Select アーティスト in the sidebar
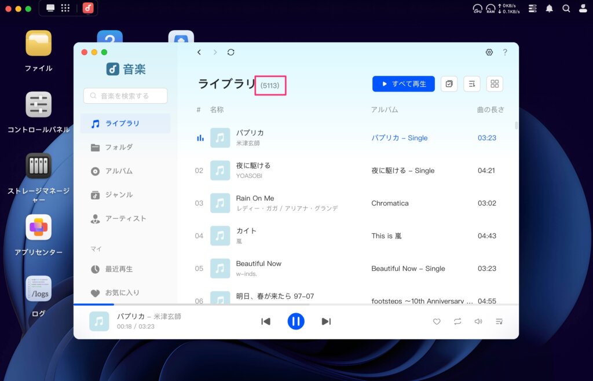Image resolution: width=593 pixels, height=381 pixels. click(x=125, y=218)
